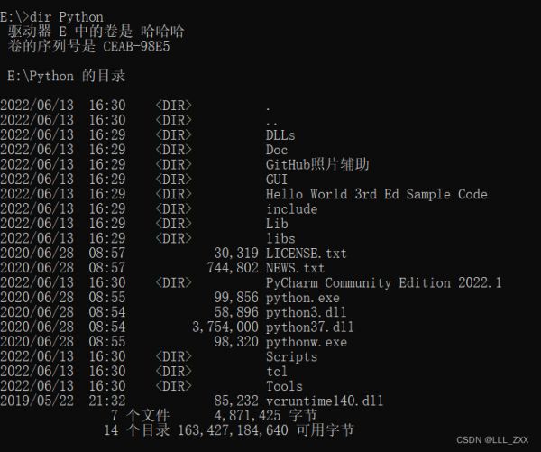Select the Scripts directory entry
The width and height of the screenshot is (541, 452).
click(x=291, y=356)
